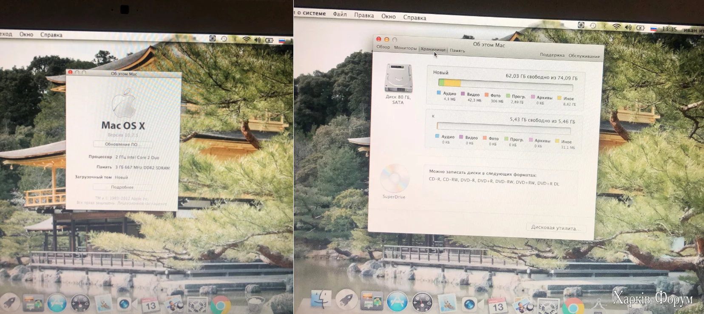Open the иван user menu
Image resolution: width=704 pixels, height=314 pixels.
coord(693,30)
